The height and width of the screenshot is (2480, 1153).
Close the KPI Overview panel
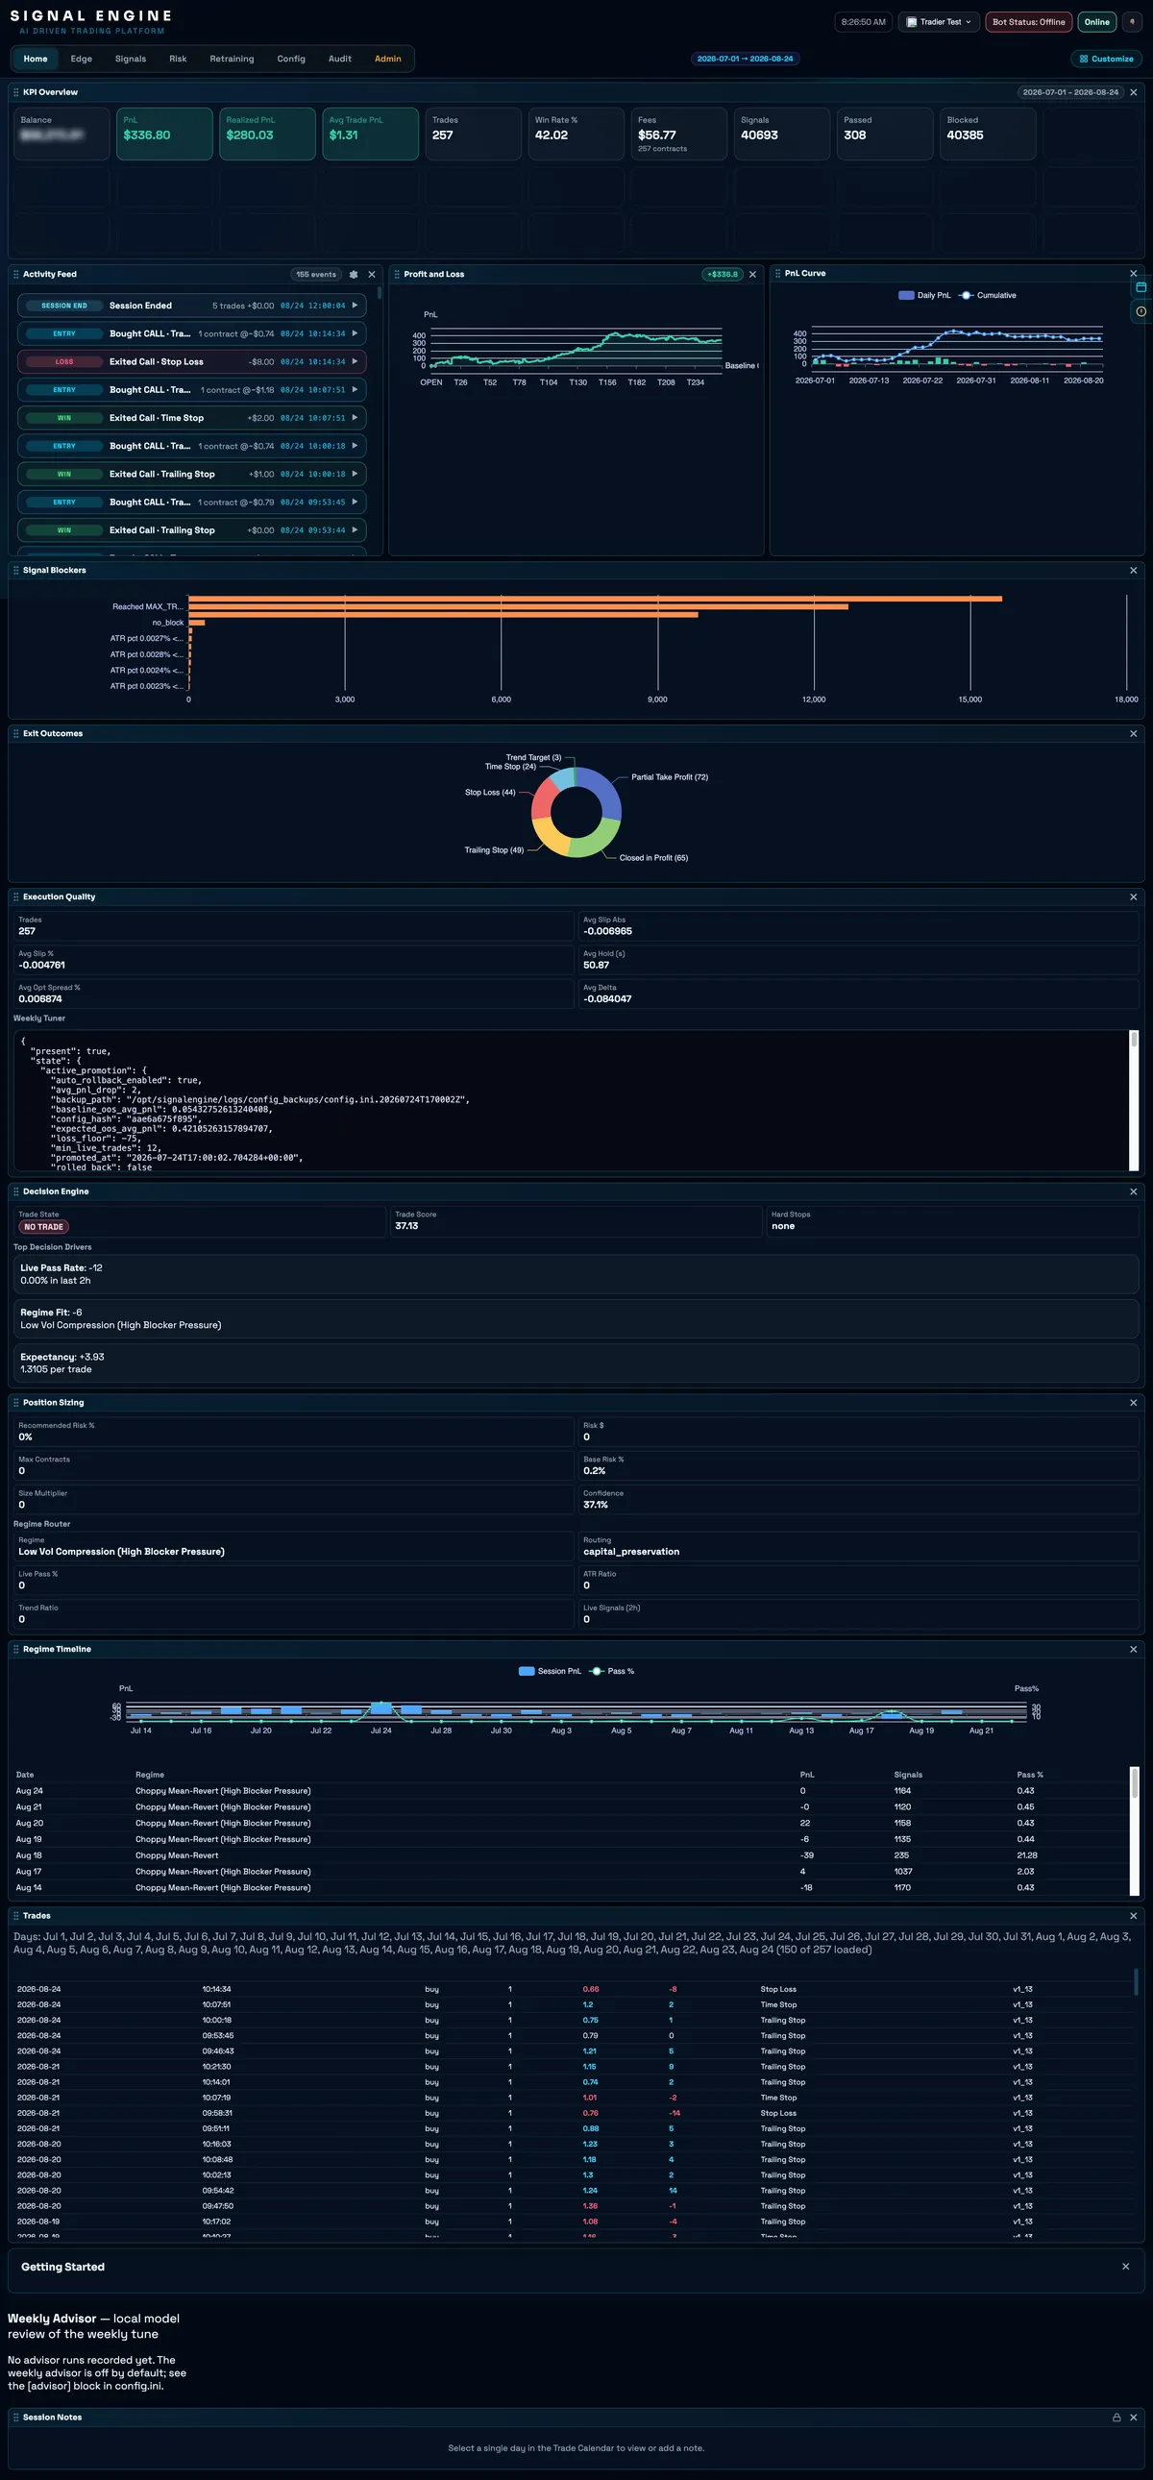pyautogui.click(x=1133, y=92)
